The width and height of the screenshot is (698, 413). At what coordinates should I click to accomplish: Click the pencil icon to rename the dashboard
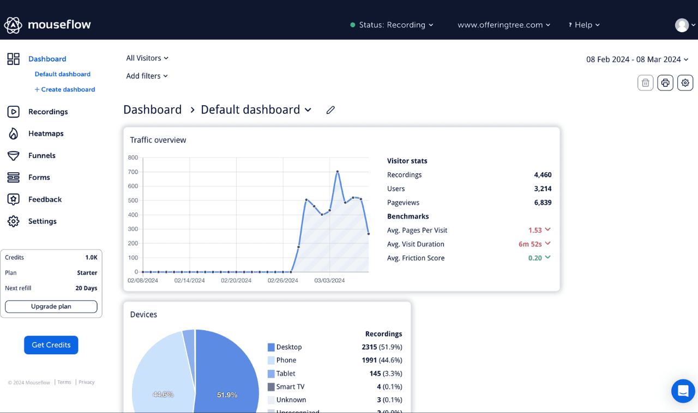330,110
